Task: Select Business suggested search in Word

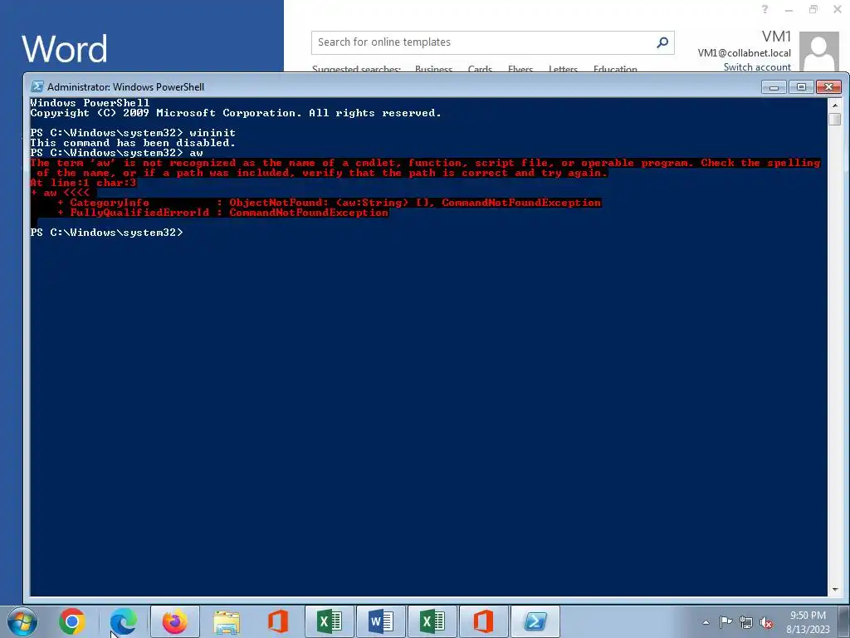Action: pos(433,69)
